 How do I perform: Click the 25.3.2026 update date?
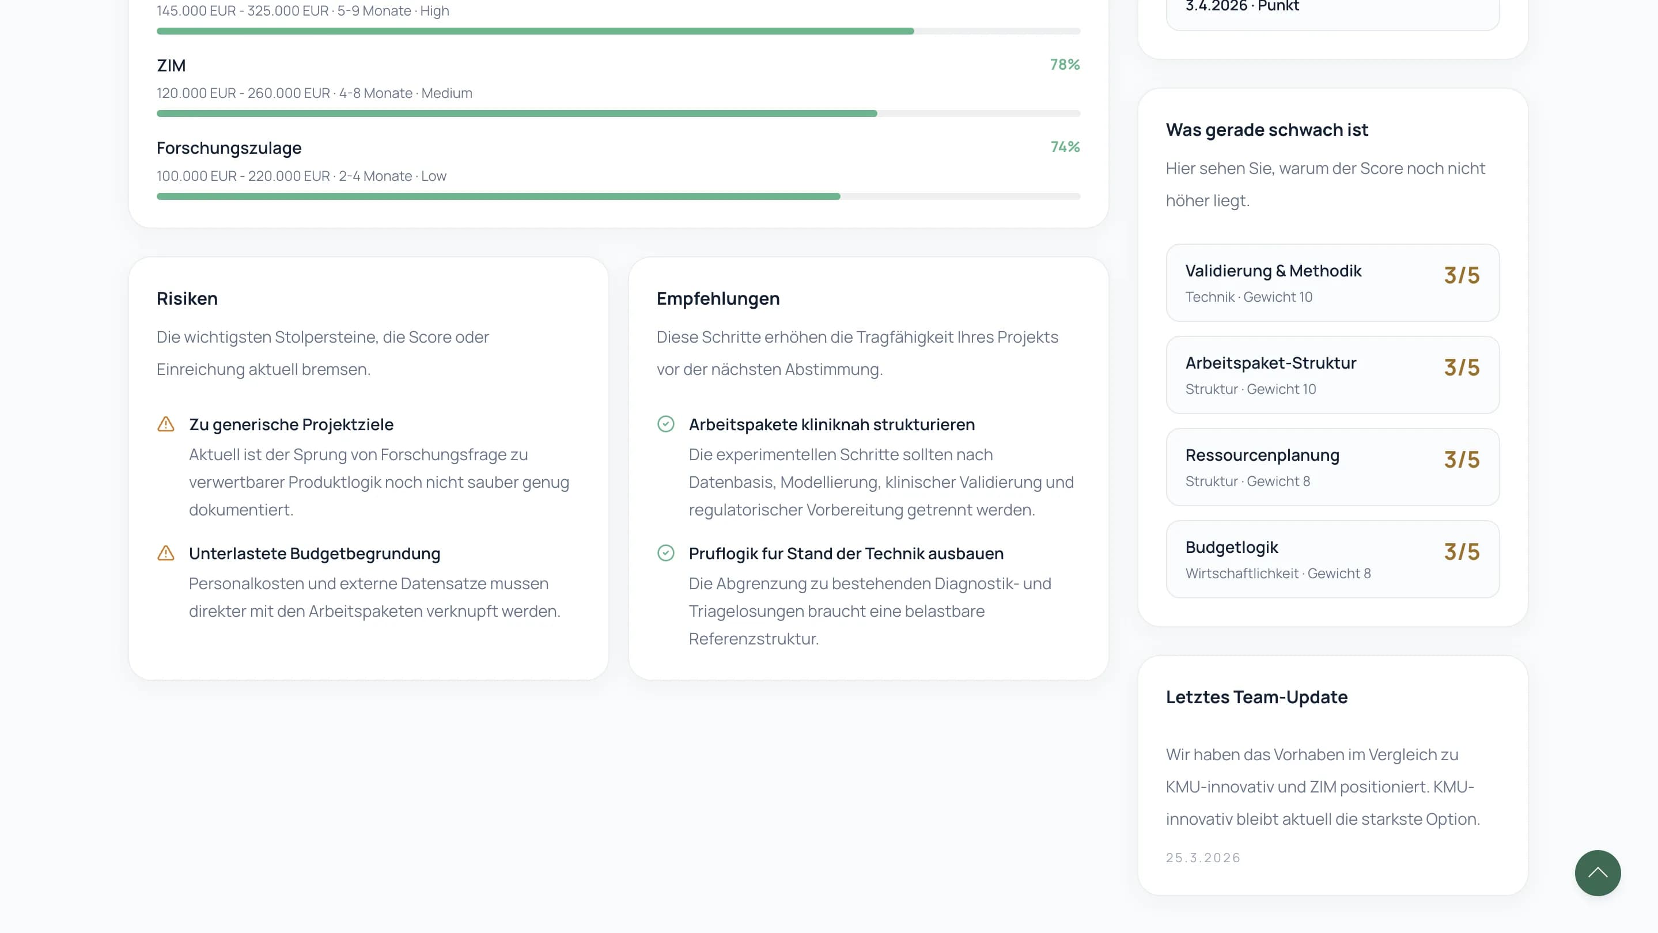(1203, 858)
